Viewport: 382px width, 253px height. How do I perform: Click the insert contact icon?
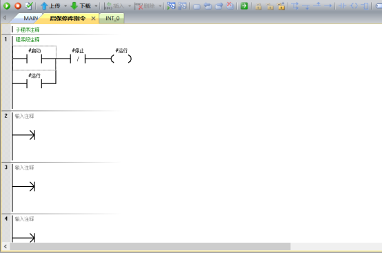click(x=342, y=6)
